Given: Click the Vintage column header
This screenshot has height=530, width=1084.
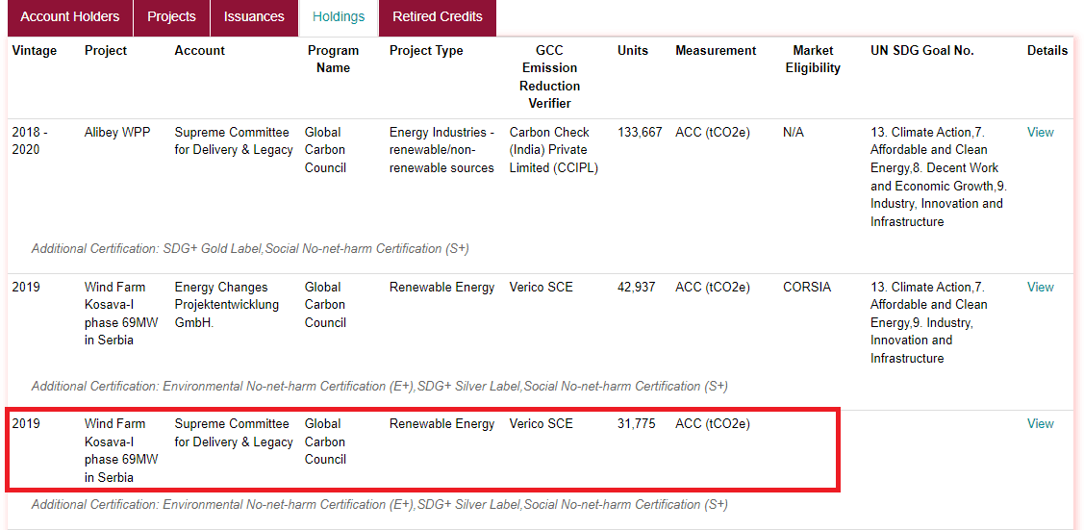Looking at the screenshot, I should (35, 51).
